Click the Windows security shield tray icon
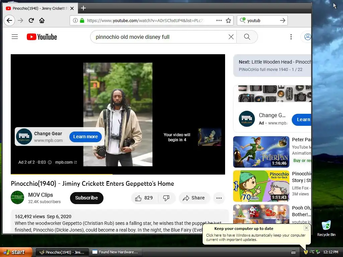This screenshot has width=343, height=257. coord(305,252)
